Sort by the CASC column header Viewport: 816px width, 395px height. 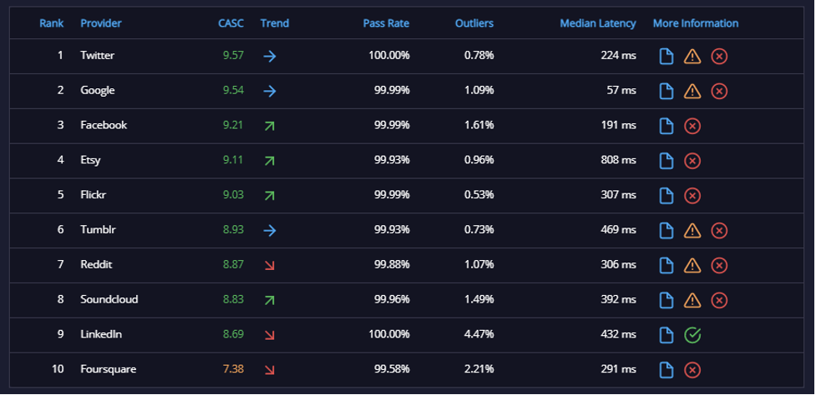tap(231, 23)
